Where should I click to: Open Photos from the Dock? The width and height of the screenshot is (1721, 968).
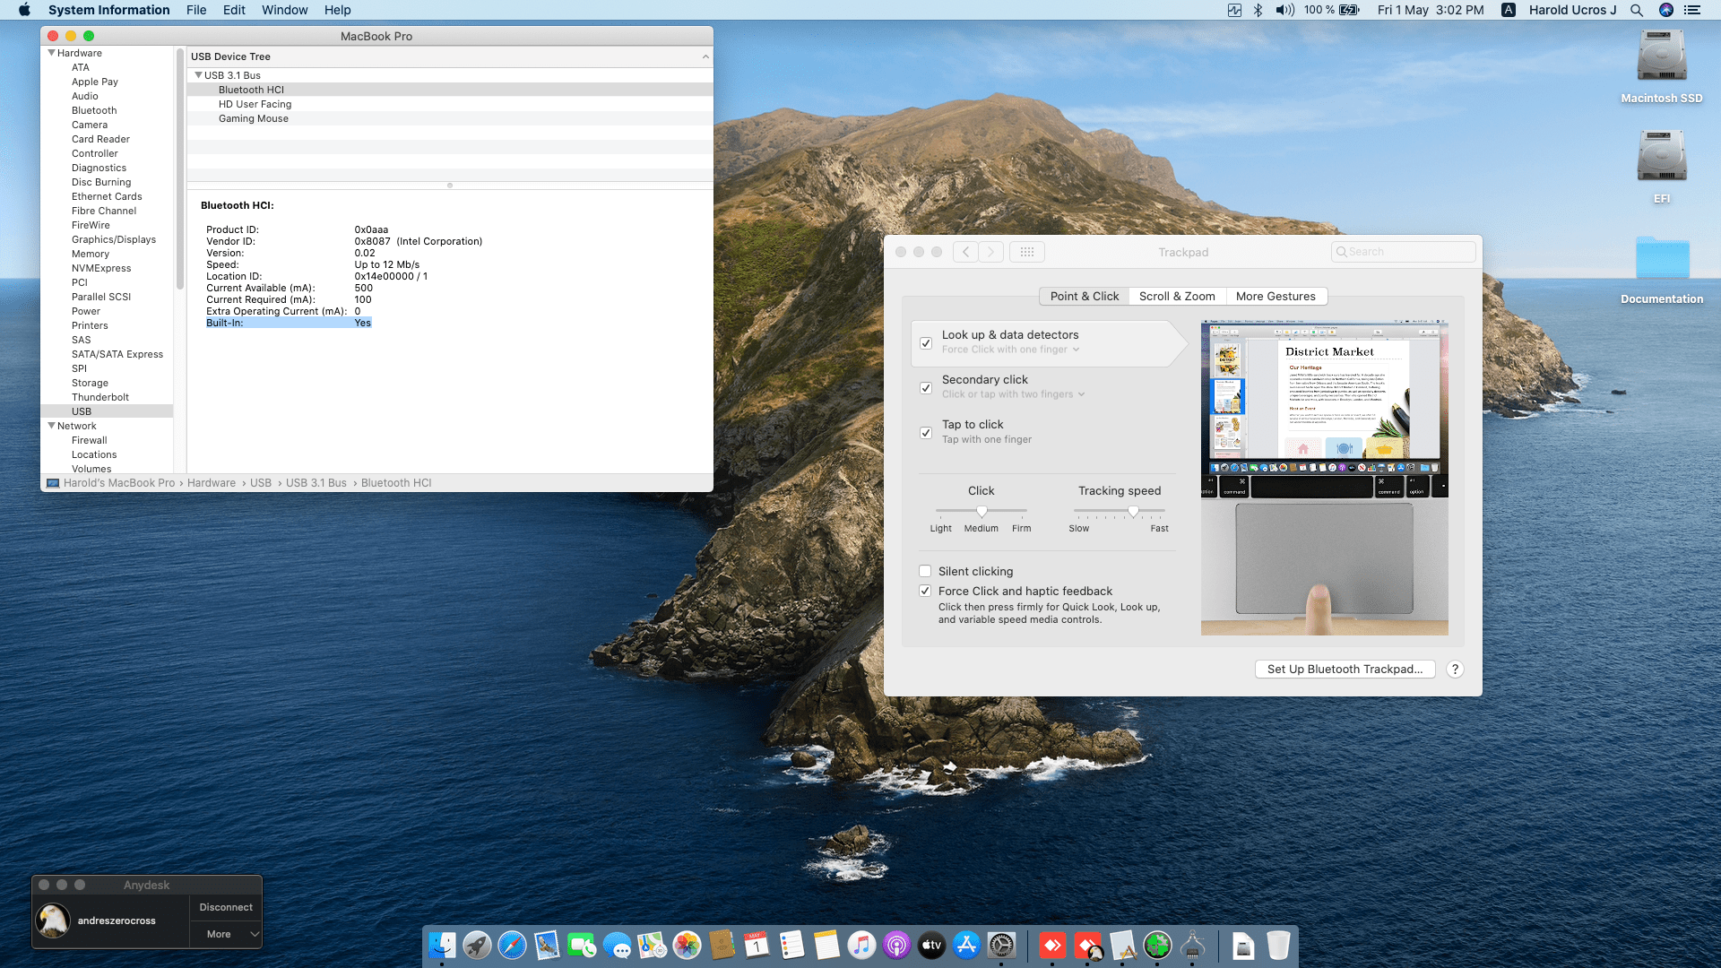[x=687, y=945]
